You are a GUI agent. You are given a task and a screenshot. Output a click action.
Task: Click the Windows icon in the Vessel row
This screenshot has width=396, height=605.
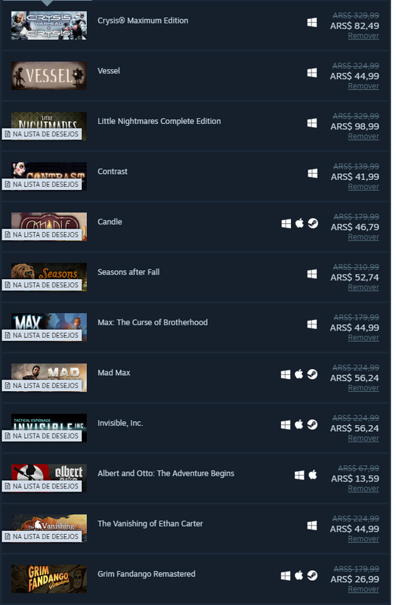312,73
